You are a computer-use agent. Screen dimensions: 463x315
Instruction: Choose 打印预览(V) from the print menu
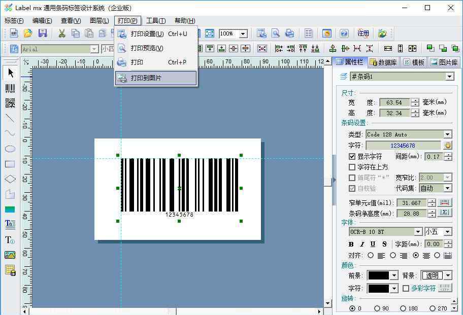[x=156, y=48]
